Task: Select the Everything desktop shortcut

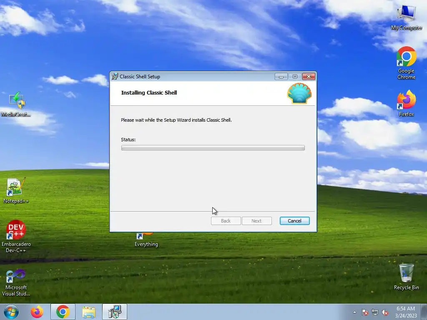Action: coord(146,240)
